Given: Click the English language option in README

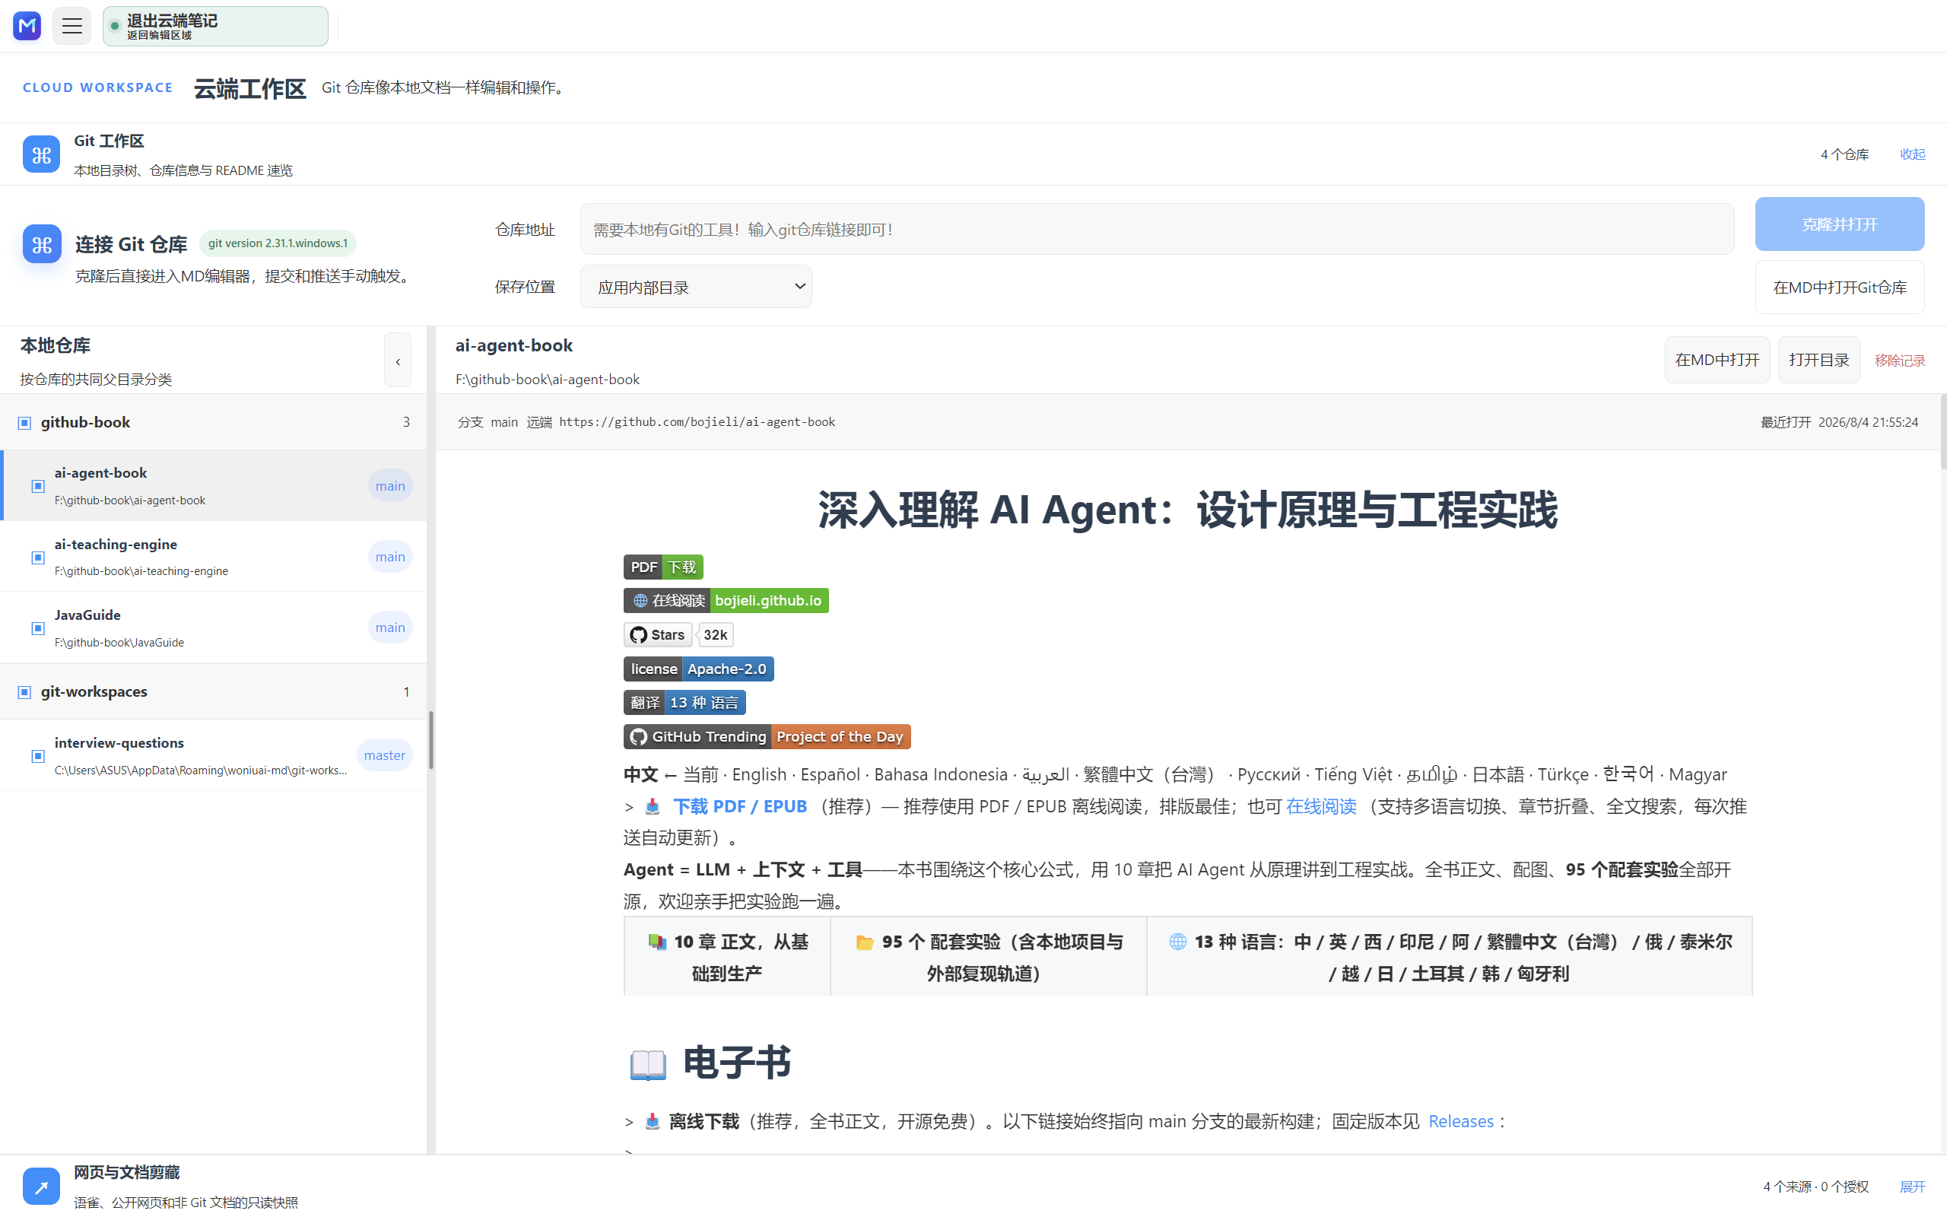Looking at the screenshot, I should (x=759, y=774).
